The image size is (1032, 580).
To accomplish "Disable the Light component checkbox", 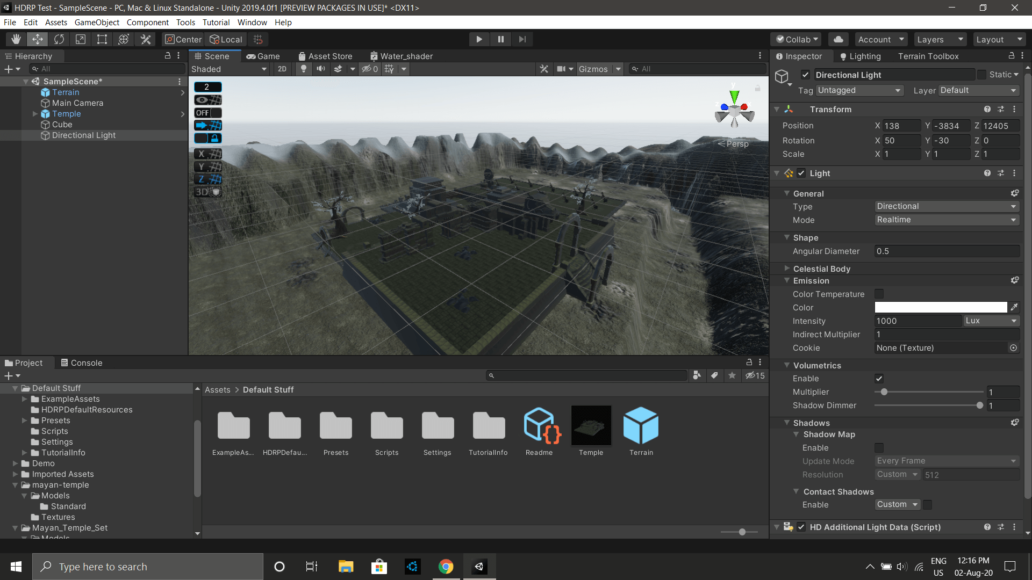I will [x=801, y=173].
